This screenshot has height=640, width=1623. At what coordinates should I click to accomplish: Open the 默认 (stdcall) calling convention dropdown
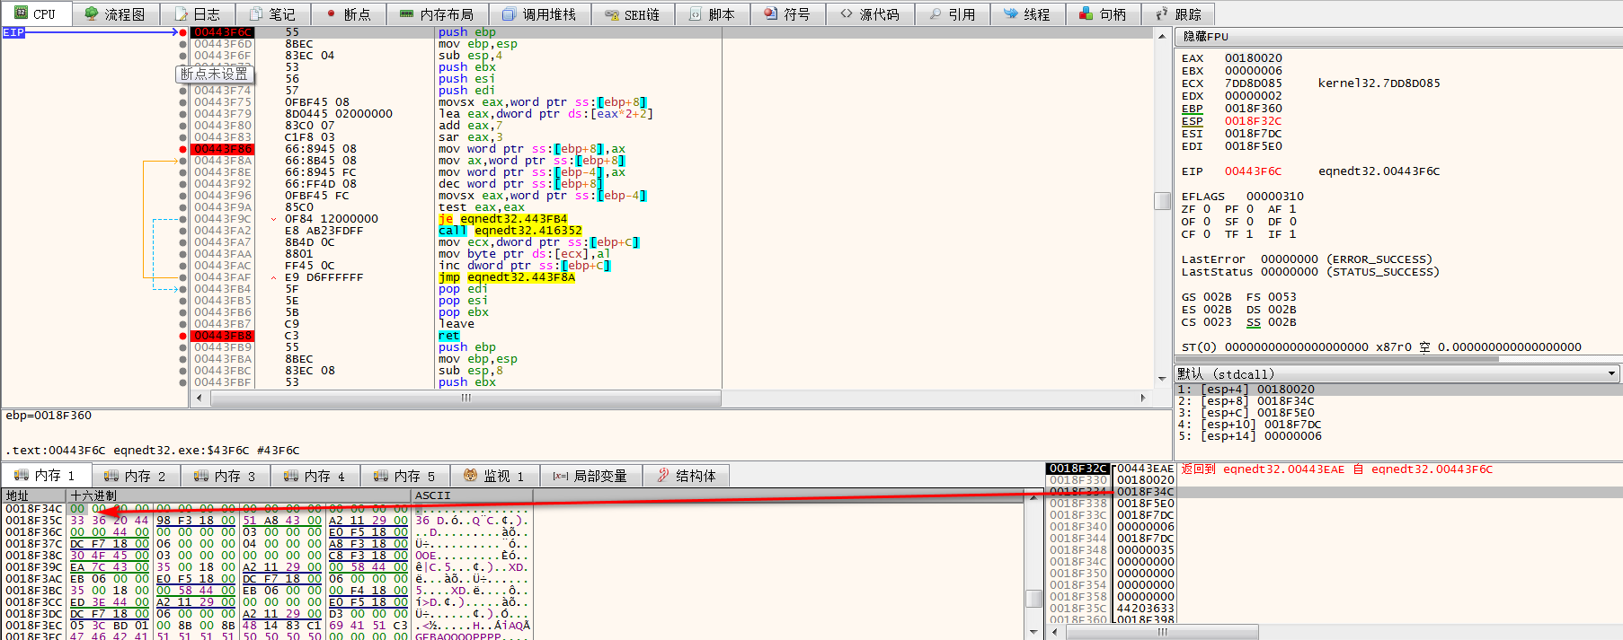point(1397,373)
